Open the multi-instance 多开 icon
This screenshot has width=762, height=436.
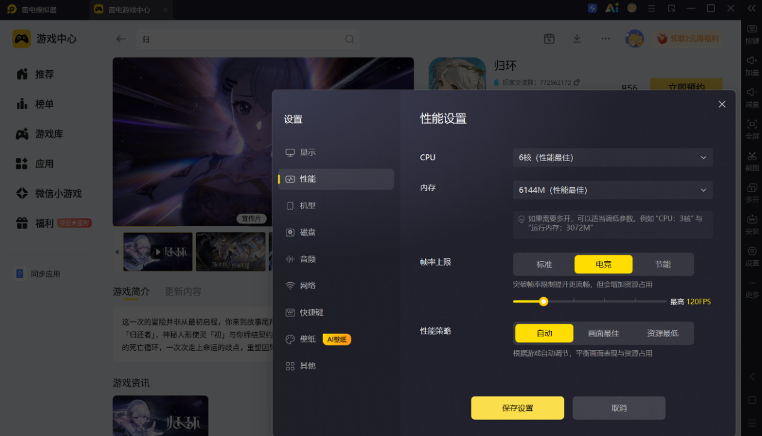click(752, 188)
